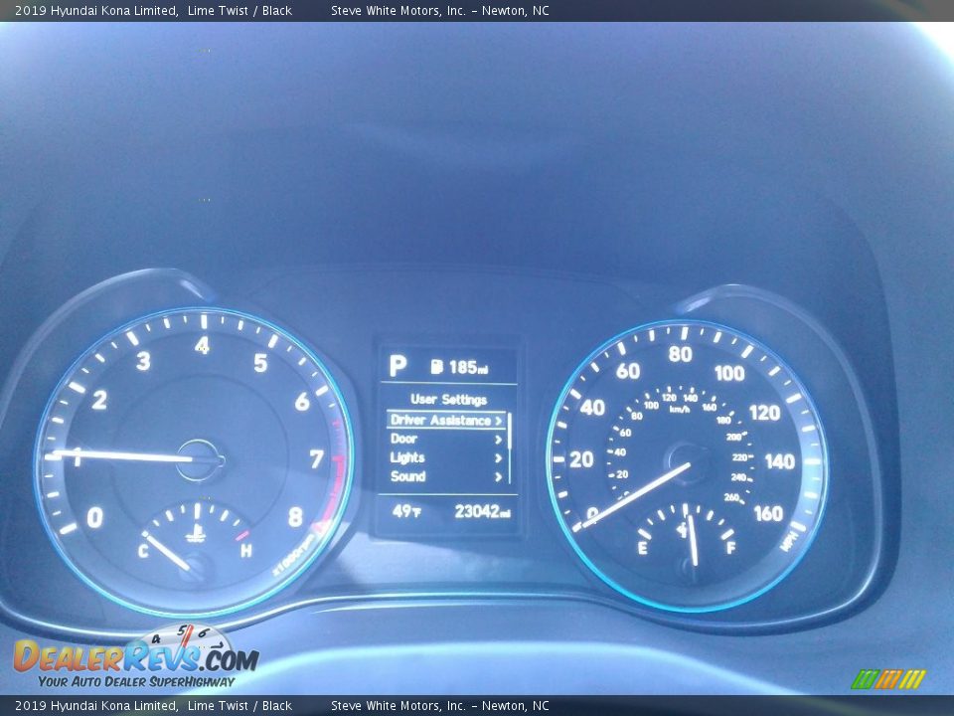The width and height of the screenshot is (954, 716).
Task: Click the User Settings heading
Action: [x=448, y=400]
